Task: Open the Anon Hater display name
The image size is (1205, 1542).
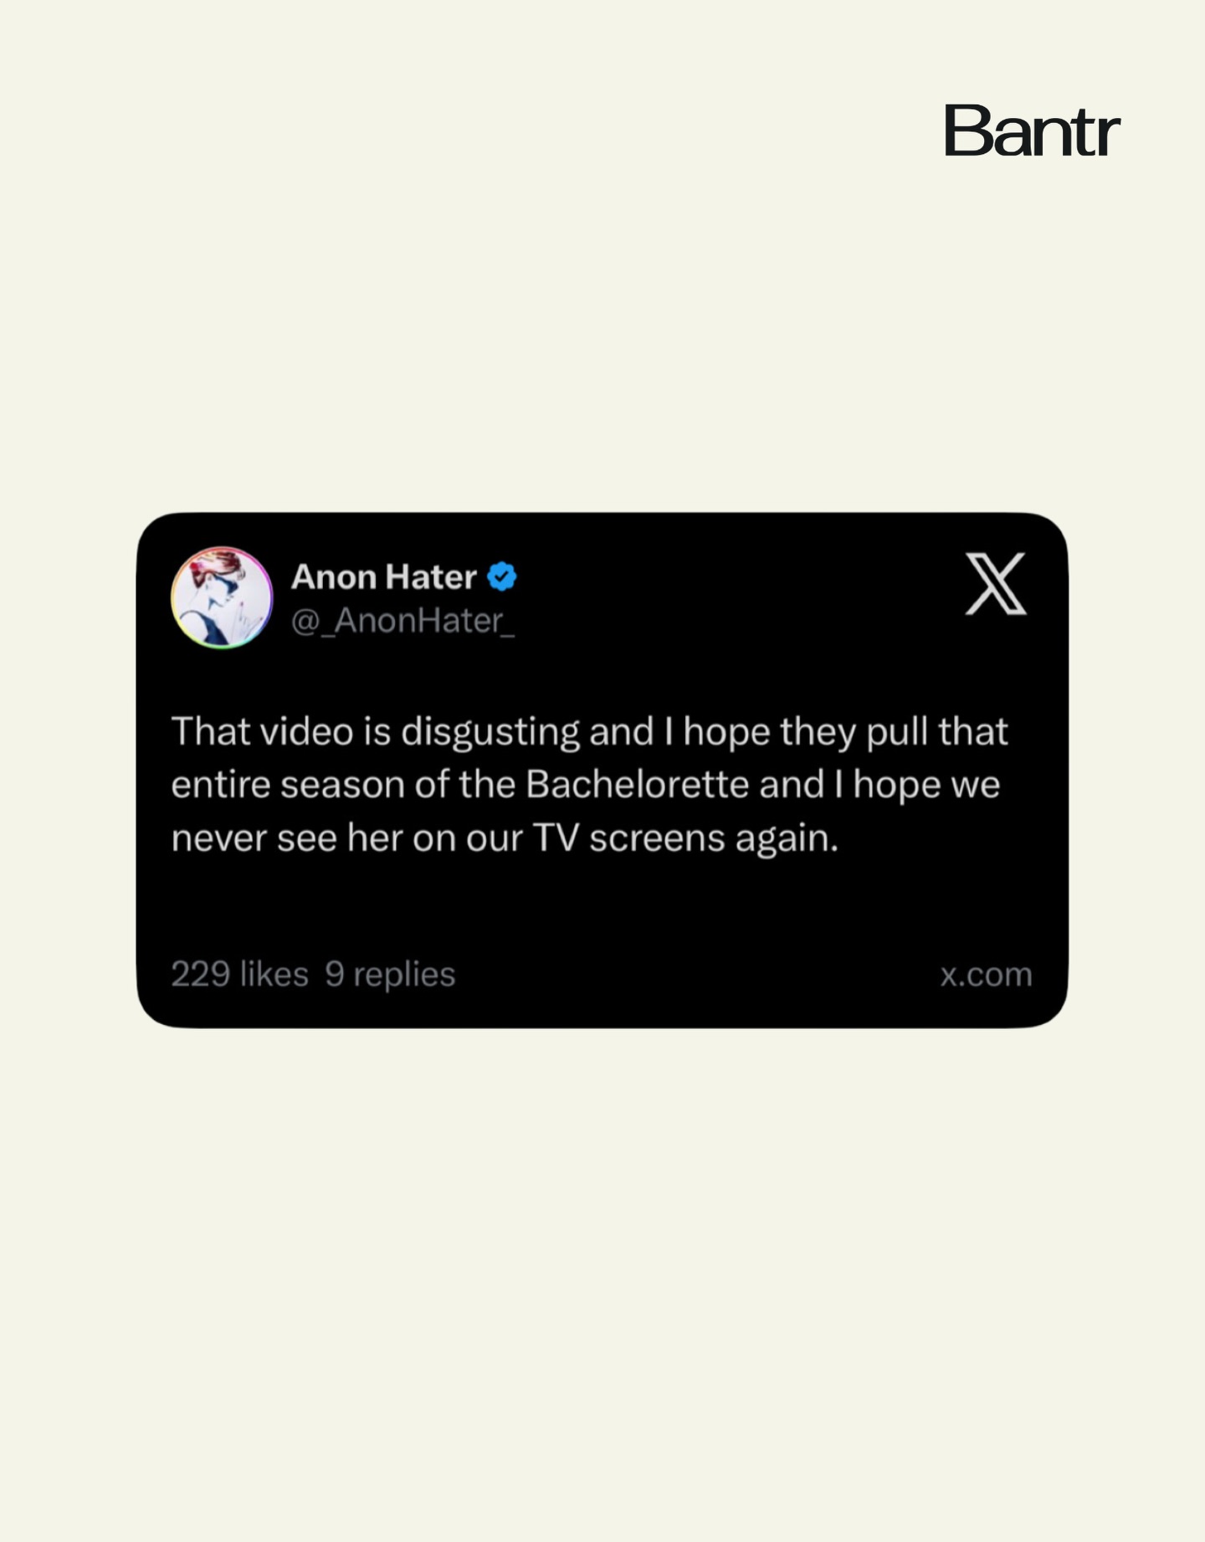Action: [384, 576]
